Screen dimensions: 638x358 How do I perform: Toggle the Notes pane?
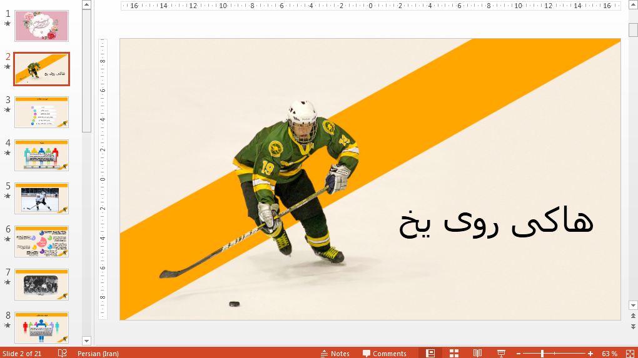[335, 354]
